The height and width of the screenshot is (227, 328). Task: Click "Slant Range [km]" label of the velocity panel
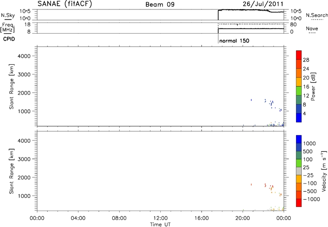pos(11,171)
